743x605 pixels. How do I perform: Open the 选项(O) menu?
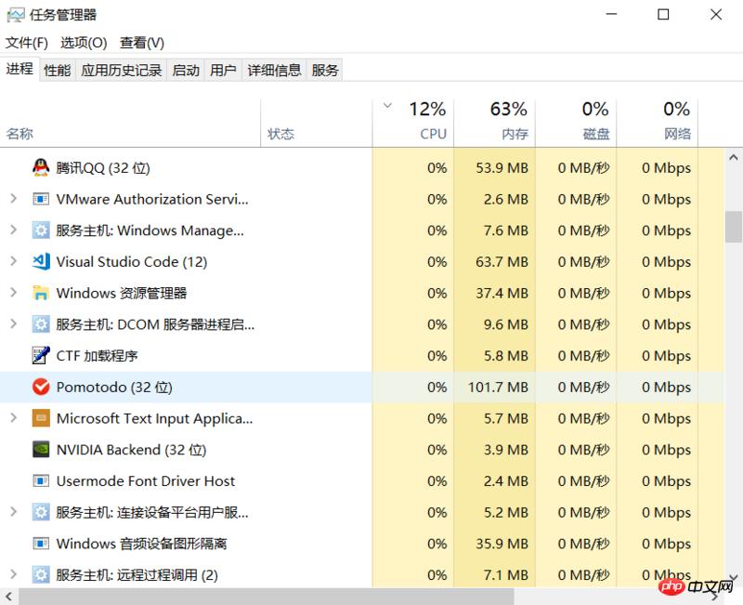tap(84, 43)
